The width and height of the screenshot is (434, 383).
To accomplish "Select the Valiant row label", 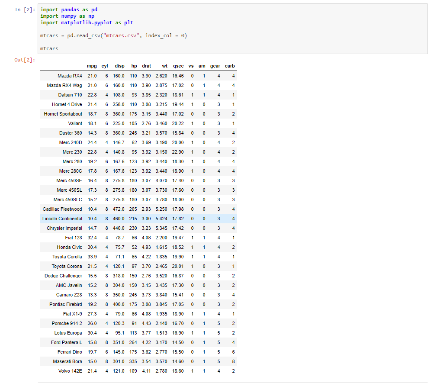I will (x=75, y=123).
